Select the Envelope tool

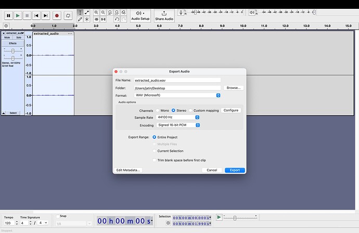tap(87, 12)
